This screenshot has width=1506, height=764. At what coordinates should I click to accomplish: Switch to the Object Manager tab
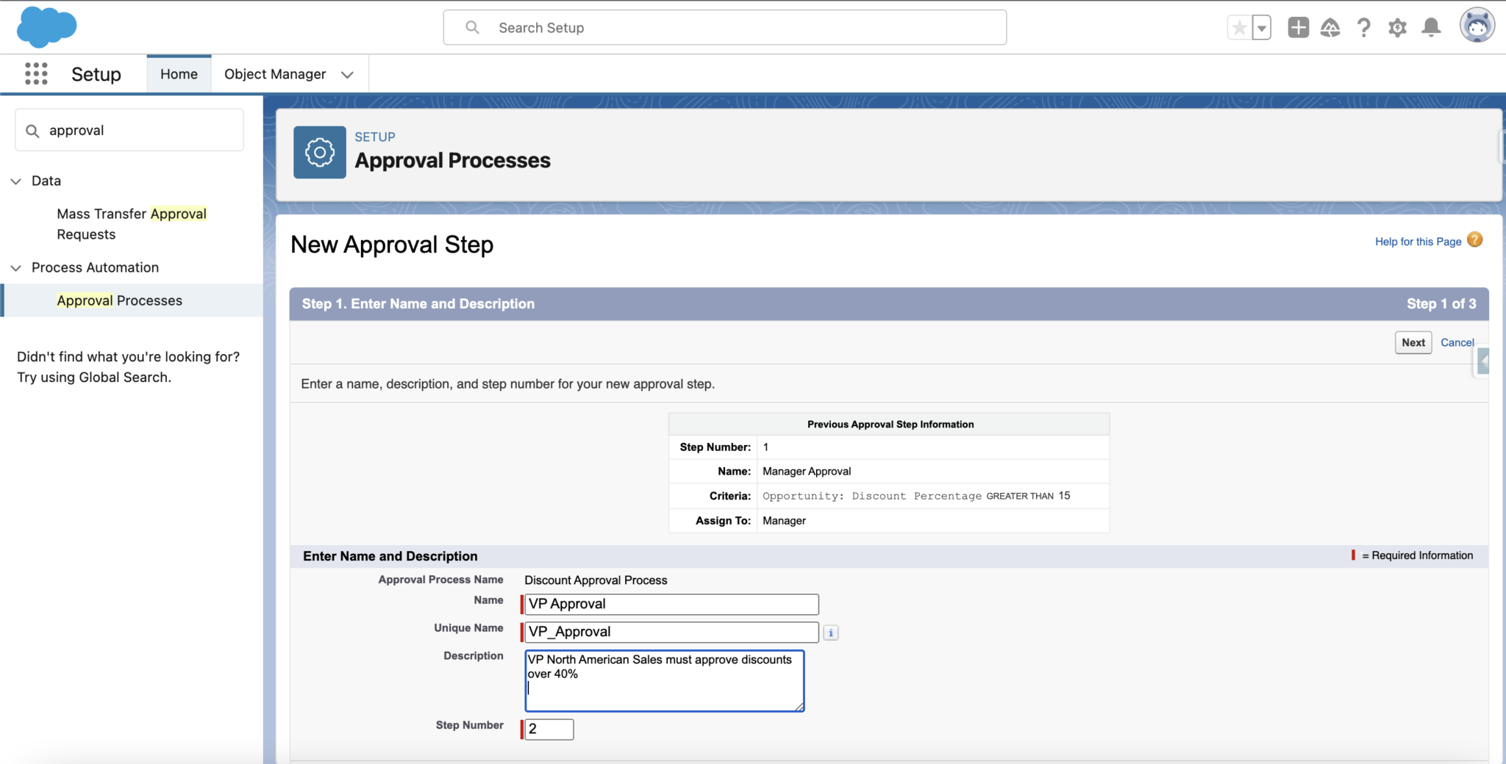pyautogui.click(x=275, y=73)
